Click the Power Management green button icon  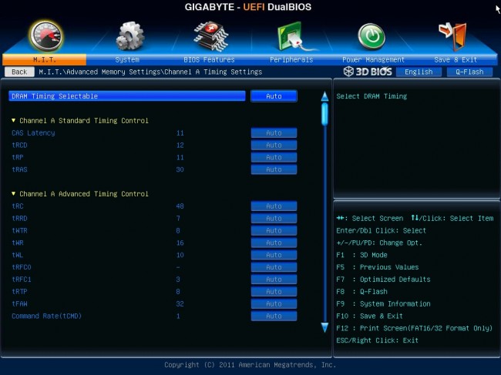pos(372,36)
